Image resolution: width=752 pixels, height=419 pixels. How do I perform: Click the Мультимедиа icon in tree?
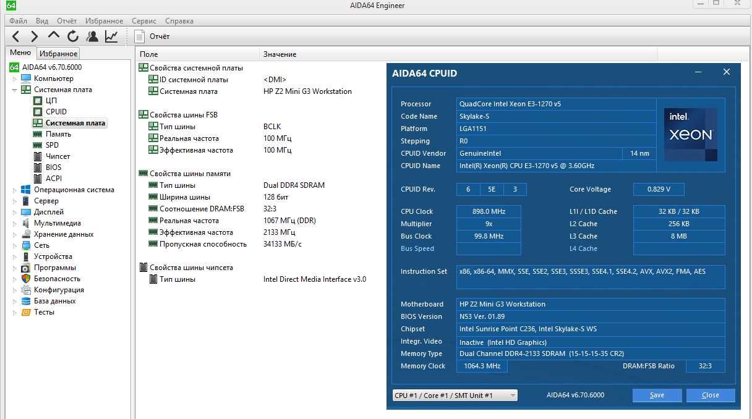[x=26, y=223]
